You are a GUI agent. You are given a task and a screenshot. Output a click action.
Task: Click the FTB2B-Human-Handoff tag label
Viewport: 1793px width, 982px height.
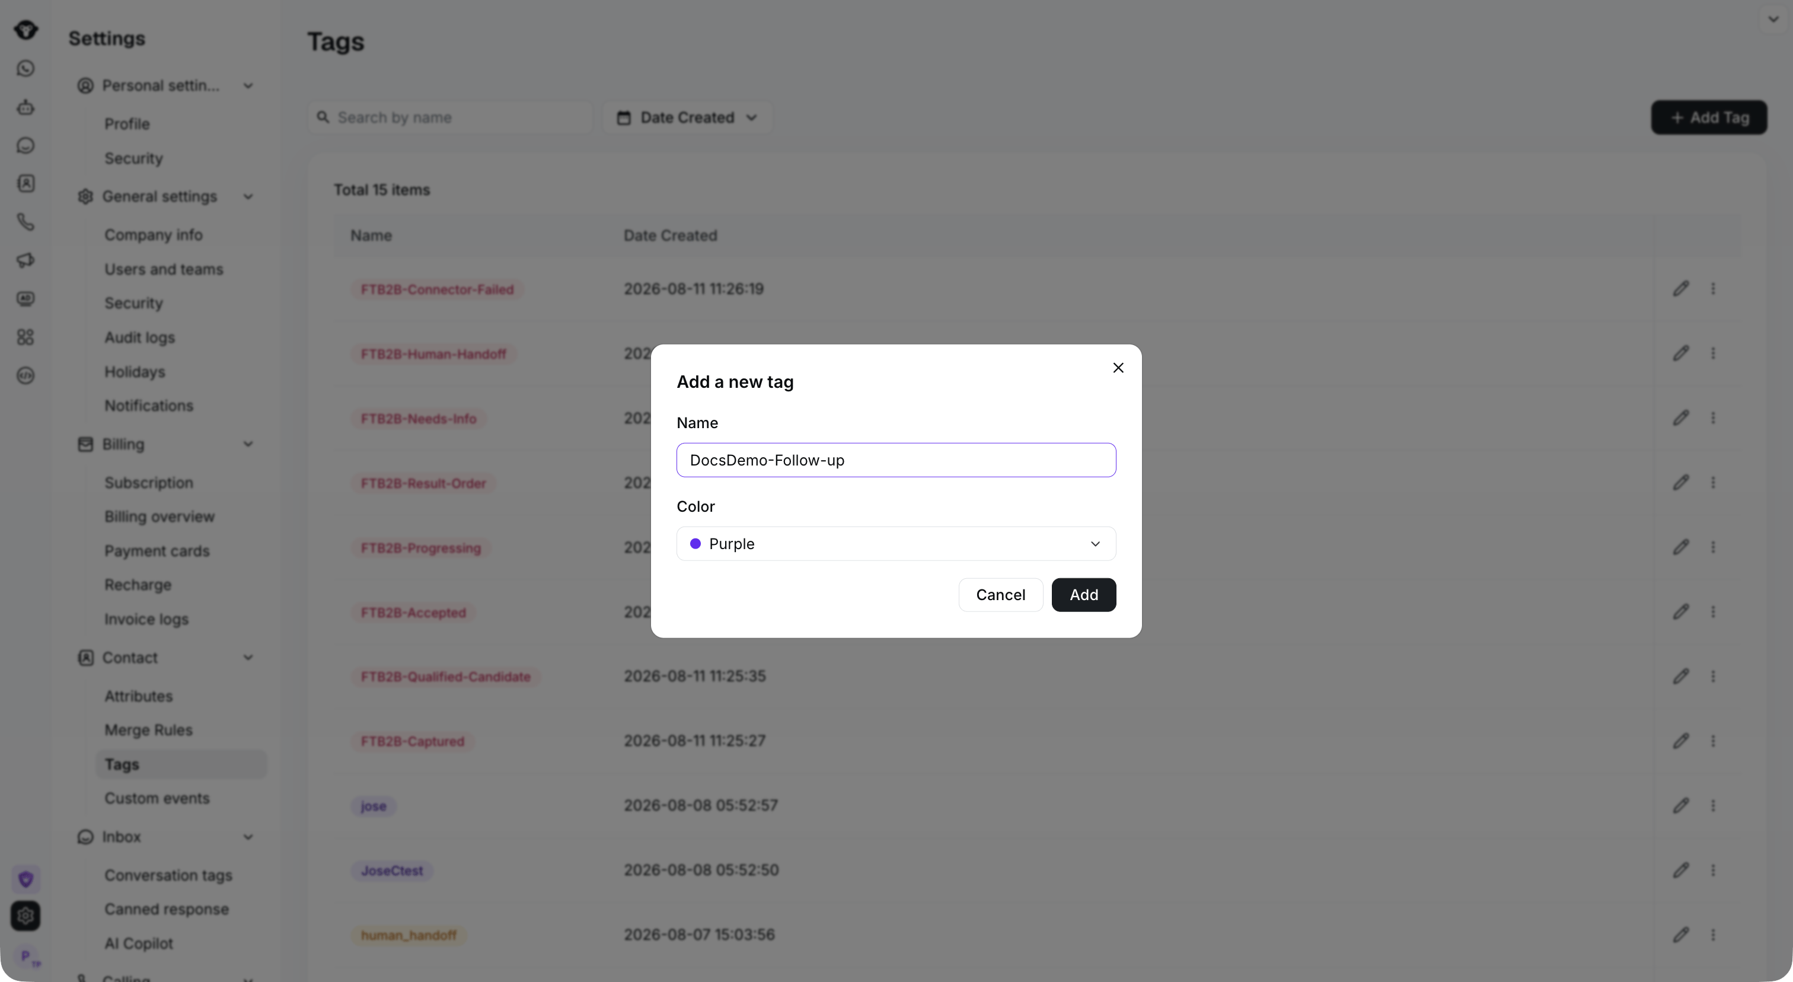click(x=433, y=354)
